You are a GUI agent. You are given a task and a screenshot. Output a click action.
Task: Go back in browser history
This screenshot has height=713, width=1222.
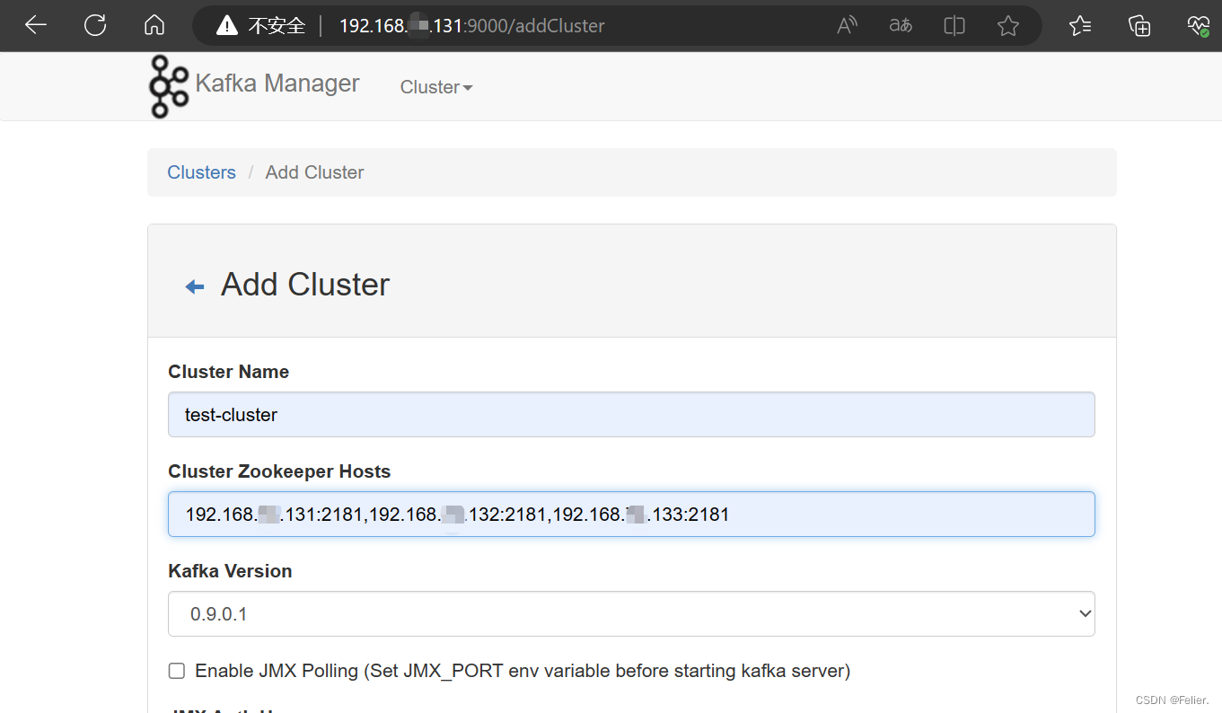[x=36, y=25]
